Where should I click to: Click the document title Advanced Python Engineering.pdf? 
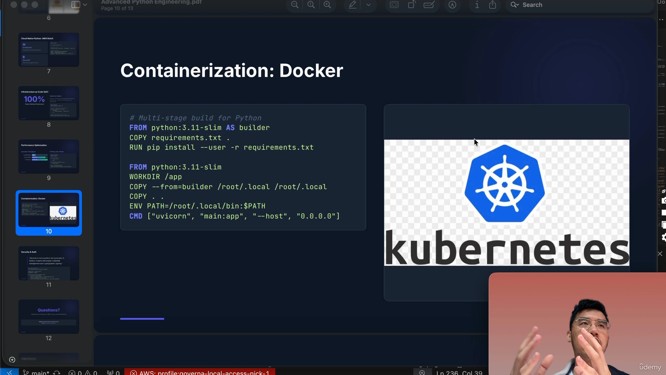(x=151, y=2)
